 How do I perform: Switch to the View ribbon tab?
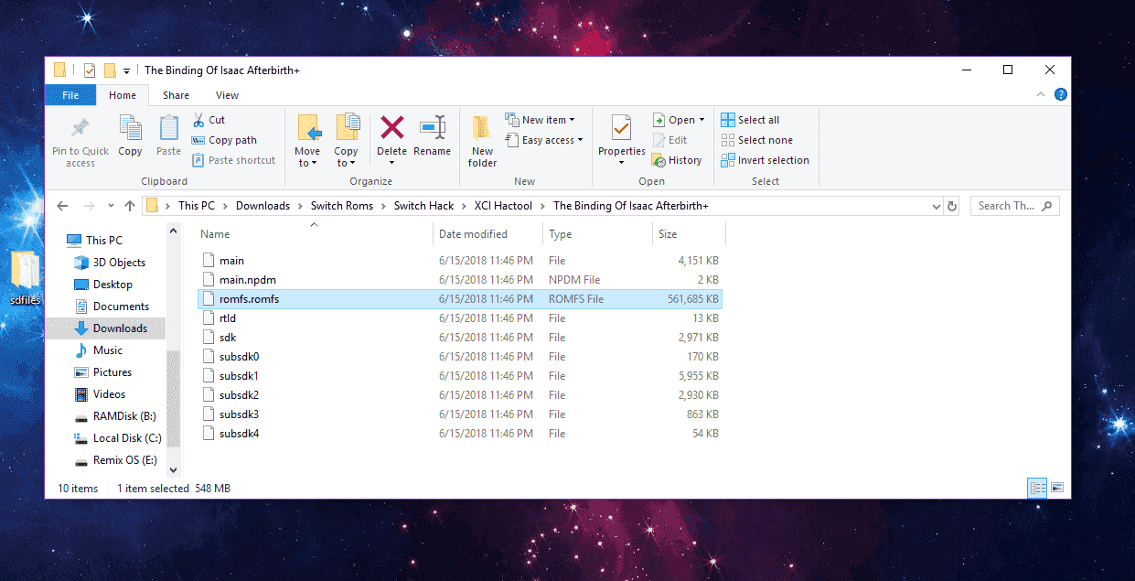point(227,95)
